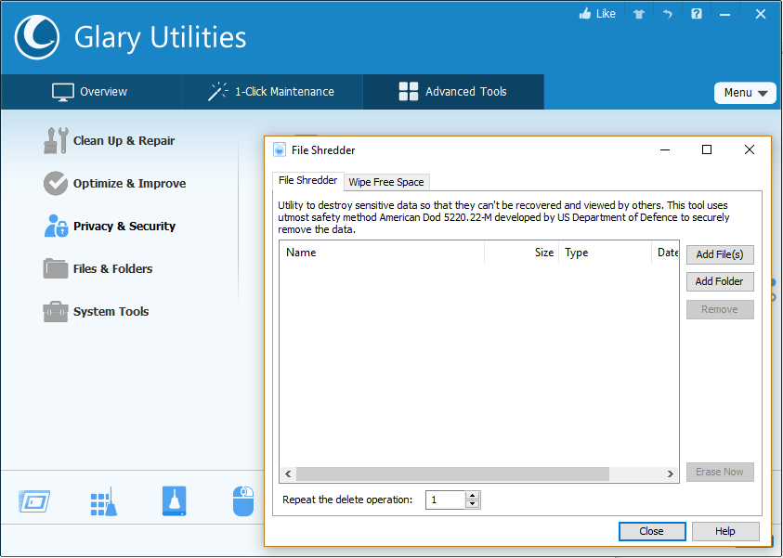The image size is (783, 558).
Task: Open the Files & Folders category
Action: tap(98, 269)
